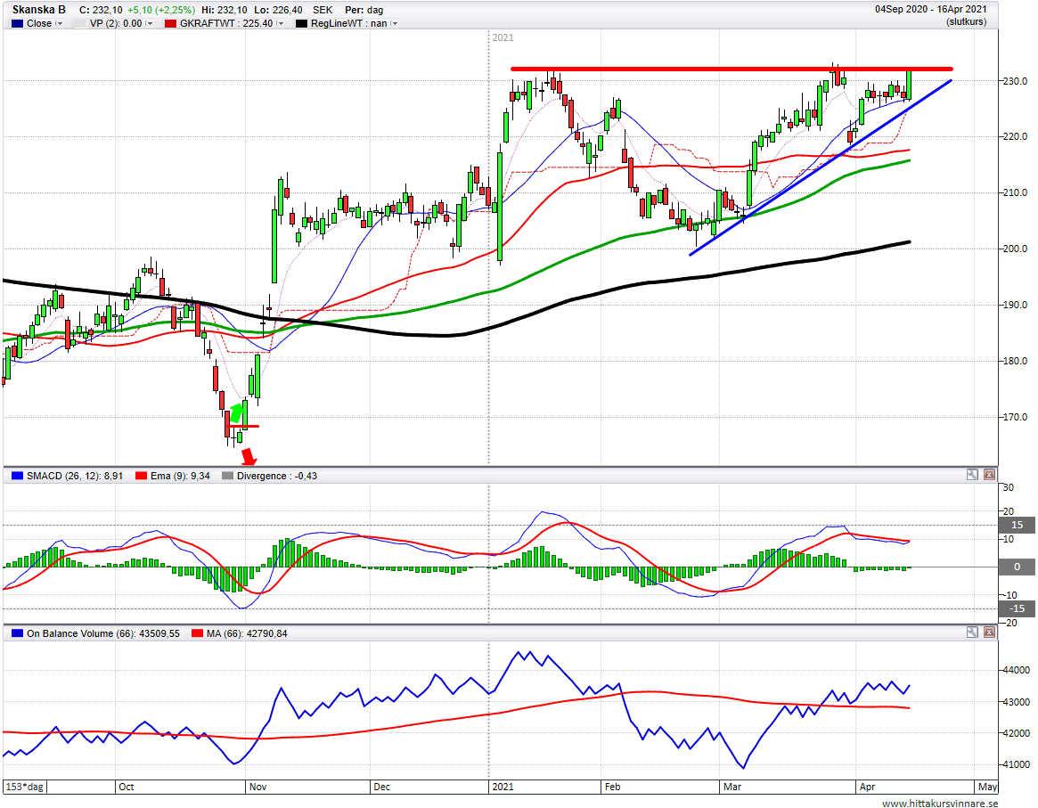Close the On Balance Volume panel
Viewport: 1038px width, 808px height.
tap(989, 632)
